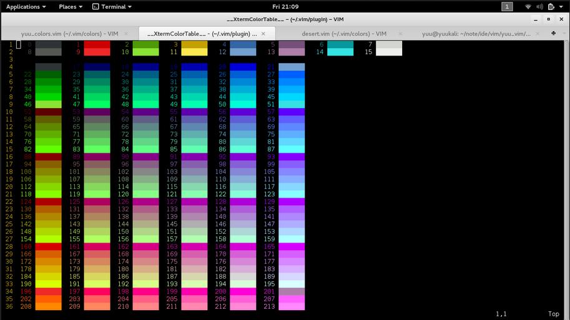Click the volume speaker icon

tap(539, 6)
